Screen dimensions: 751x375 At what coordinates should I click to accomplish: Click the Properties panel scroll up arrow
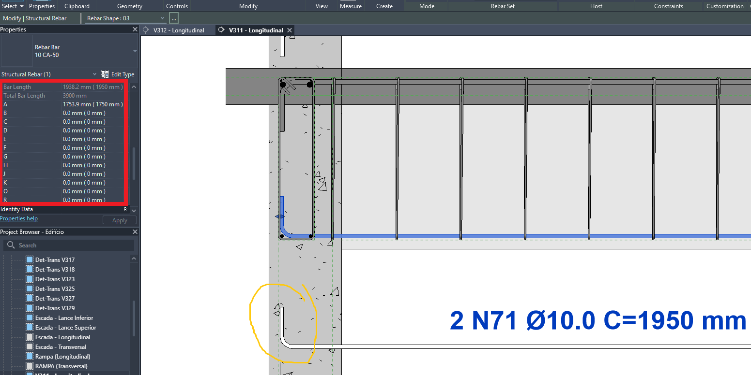click(x=134, y=87)
